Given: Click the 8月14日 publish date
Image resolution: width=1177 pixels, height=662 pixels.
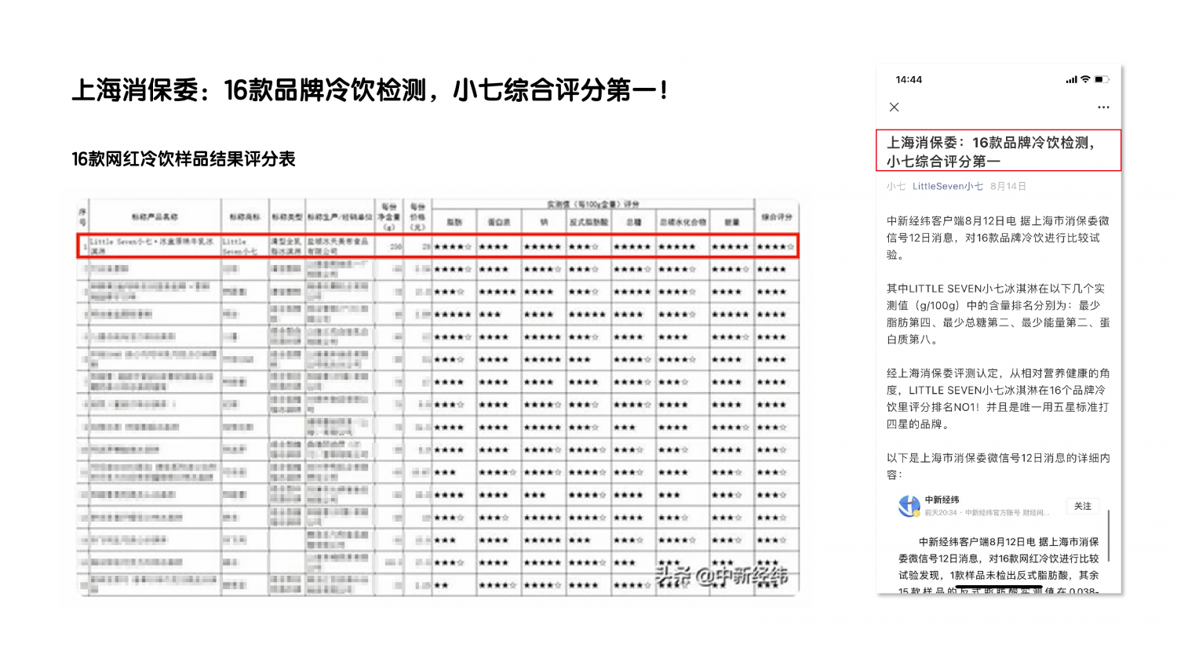Looking at the screenshot, I should (1008, 186).
